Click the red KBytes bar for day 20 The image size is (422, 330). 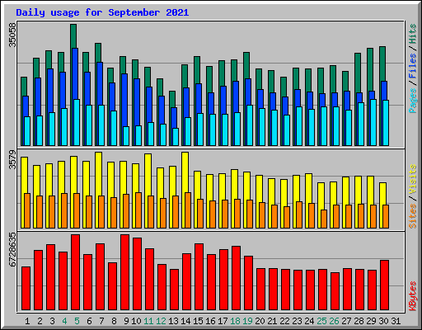260,290
